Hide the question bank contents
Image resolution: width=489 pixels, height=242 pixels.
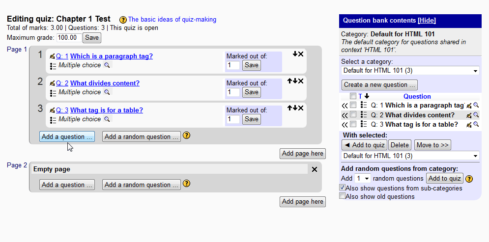coord(427,21)
